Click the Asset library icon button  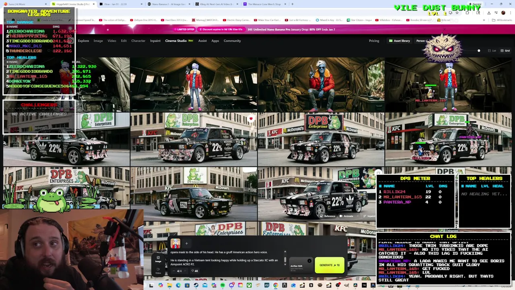click(400, 41)
